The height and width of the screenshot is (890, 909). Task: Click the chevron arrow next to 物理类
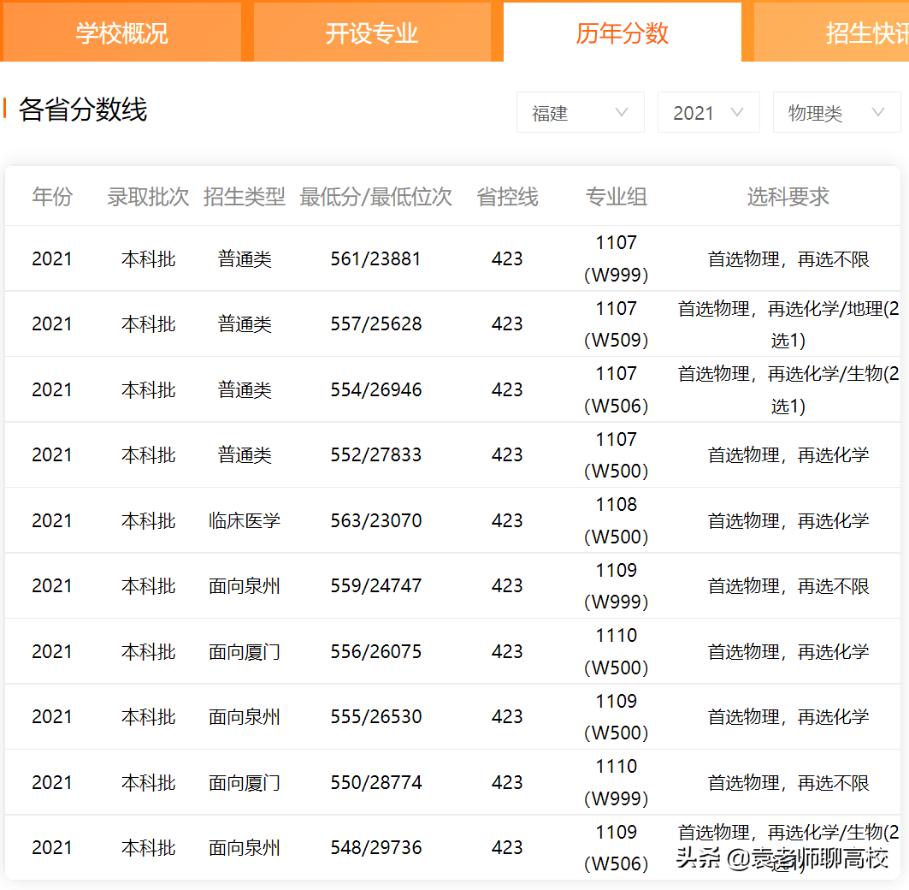tap(878, 112)
